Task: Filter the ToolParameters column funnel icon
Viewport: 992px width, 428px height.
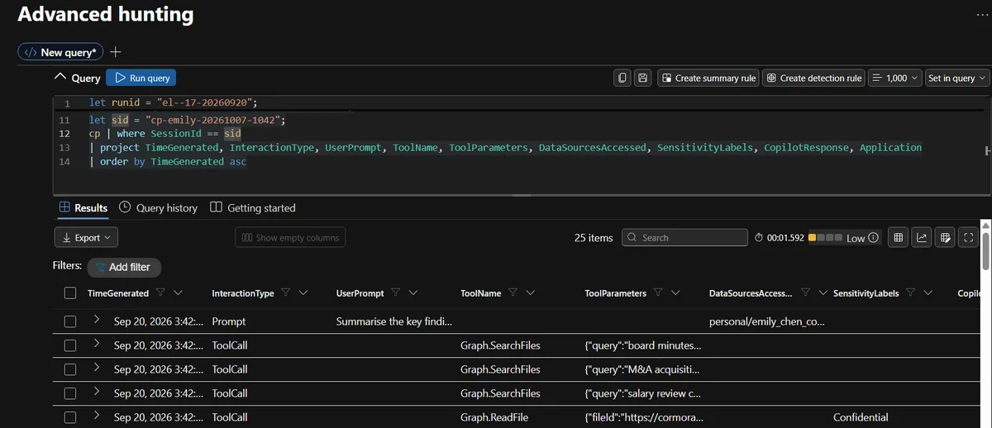Action: click(x=659, y=292)
